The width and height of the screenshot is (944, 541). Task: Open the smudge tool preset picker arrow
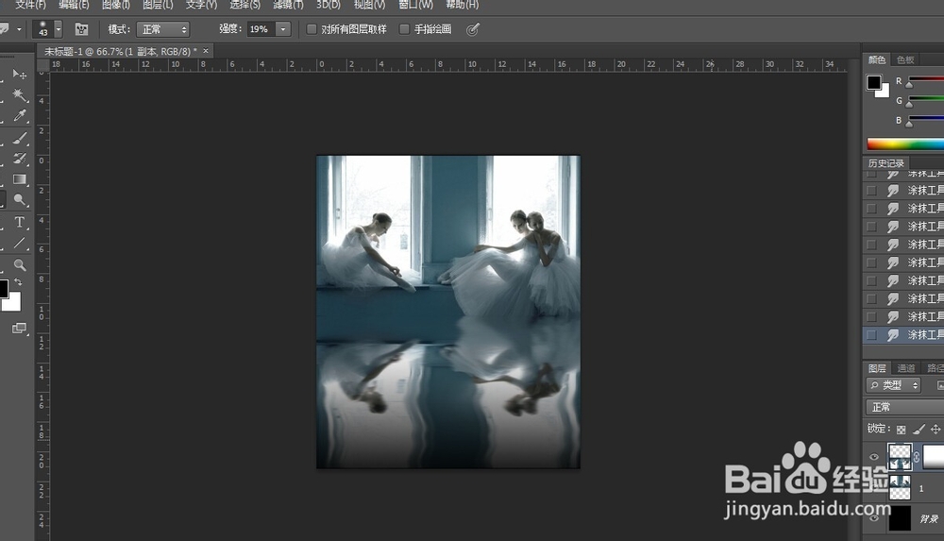19,29
